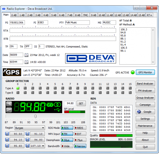
Task: Tune to preset 94.10
Action: tap(17, 140)
